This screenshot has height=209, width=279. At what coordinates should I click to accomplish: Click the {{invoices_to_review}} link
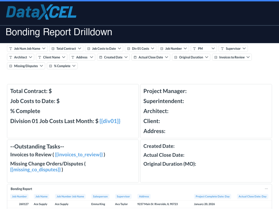point(79,155)
